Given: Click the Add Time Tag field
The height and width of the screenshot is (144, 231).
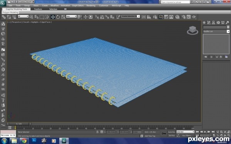Looking at the screenshot, I should 150,136.
